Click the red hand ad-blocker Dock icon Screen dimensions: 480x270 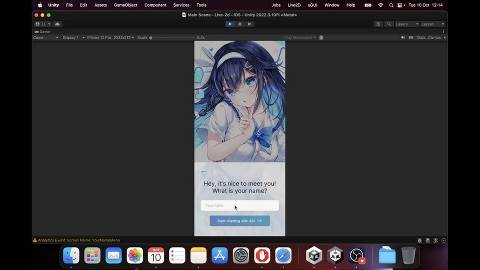[x=262, y=255]
